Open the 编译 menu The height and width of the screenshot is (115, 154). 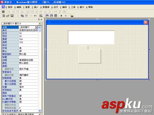[x=63, y=7]
